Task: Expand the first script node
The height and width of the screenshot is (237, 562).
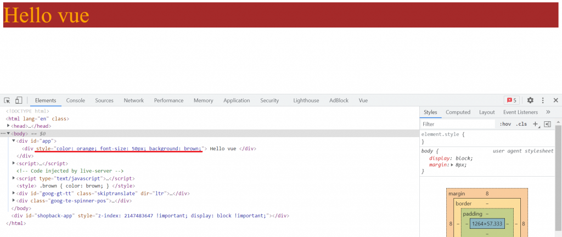Action: pos(14,163)
